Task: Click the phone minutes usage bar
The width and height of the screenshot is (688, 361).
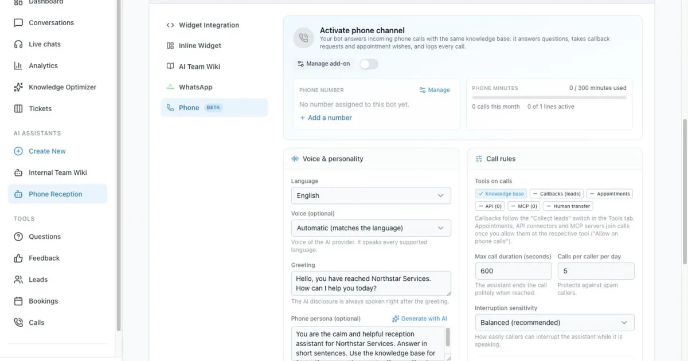Action: tap(549, 98)
